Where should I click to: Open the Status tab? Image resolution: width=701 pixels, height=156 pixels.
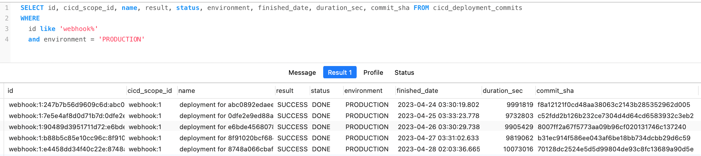click(404, 72)
